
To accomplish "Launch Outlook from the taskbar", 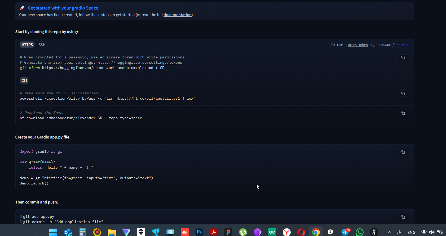I will coord(68,232).
